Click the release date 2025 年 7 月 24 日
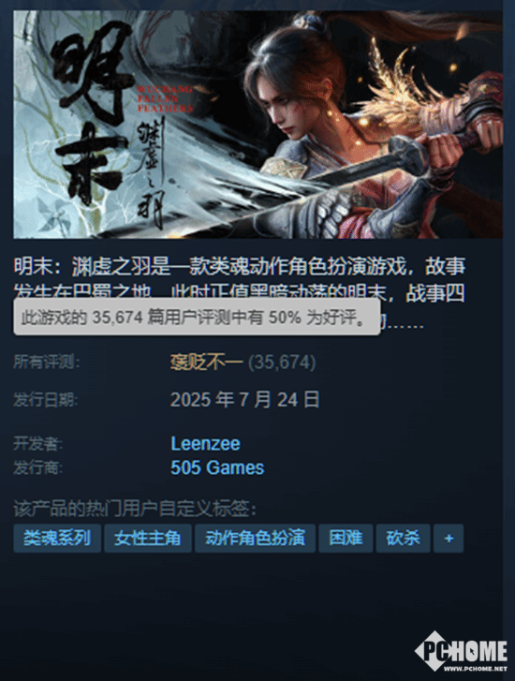Viewport: 515px width, 681px height. [x=245, y=400]
